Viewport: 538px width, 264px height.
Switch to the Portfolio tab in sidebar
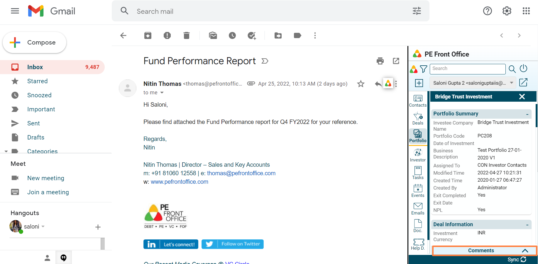(418, 136)
